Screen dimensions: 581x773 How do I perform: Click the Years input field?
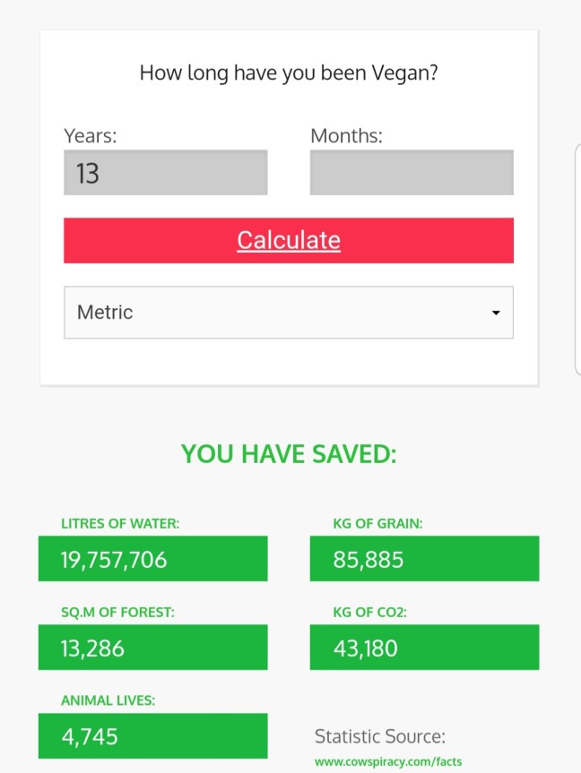point(166,172)
